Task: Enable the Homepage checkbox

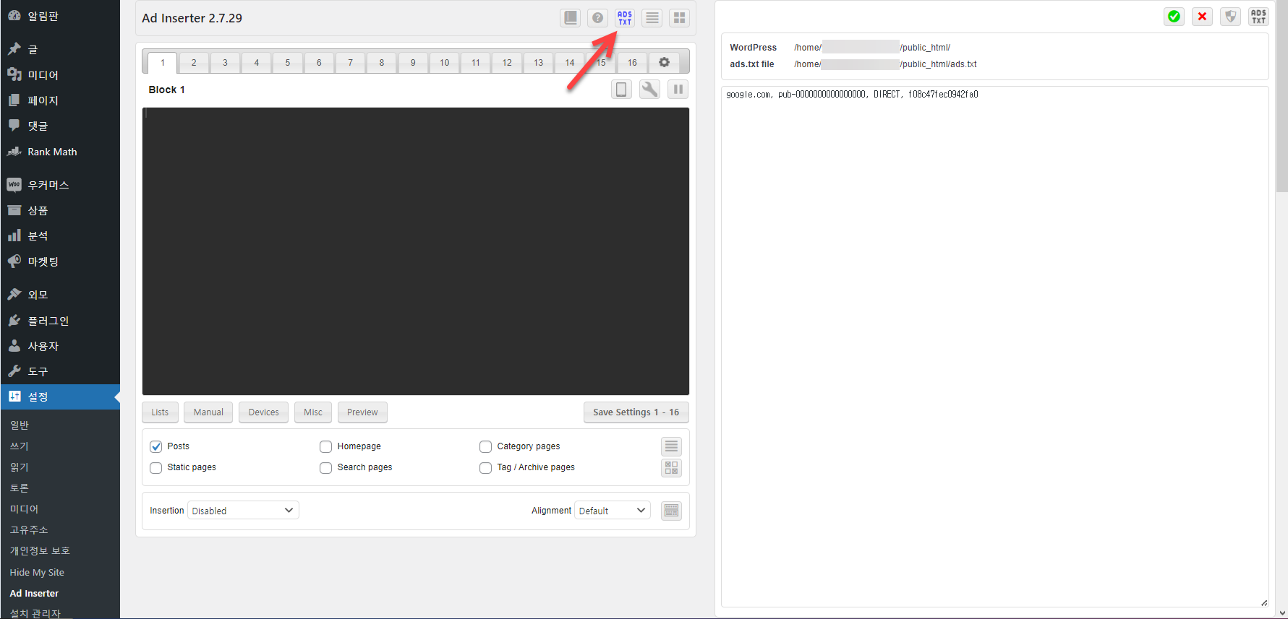Action: [326, 446]
